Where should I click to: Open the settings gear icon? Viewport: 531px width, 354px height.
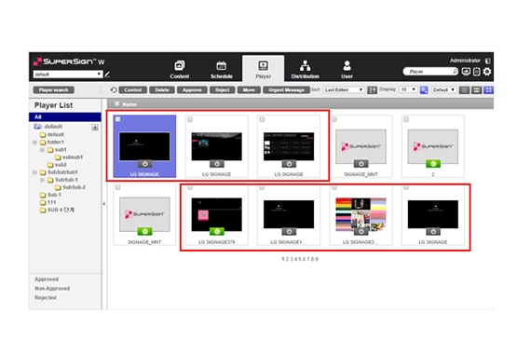[487, 72]
